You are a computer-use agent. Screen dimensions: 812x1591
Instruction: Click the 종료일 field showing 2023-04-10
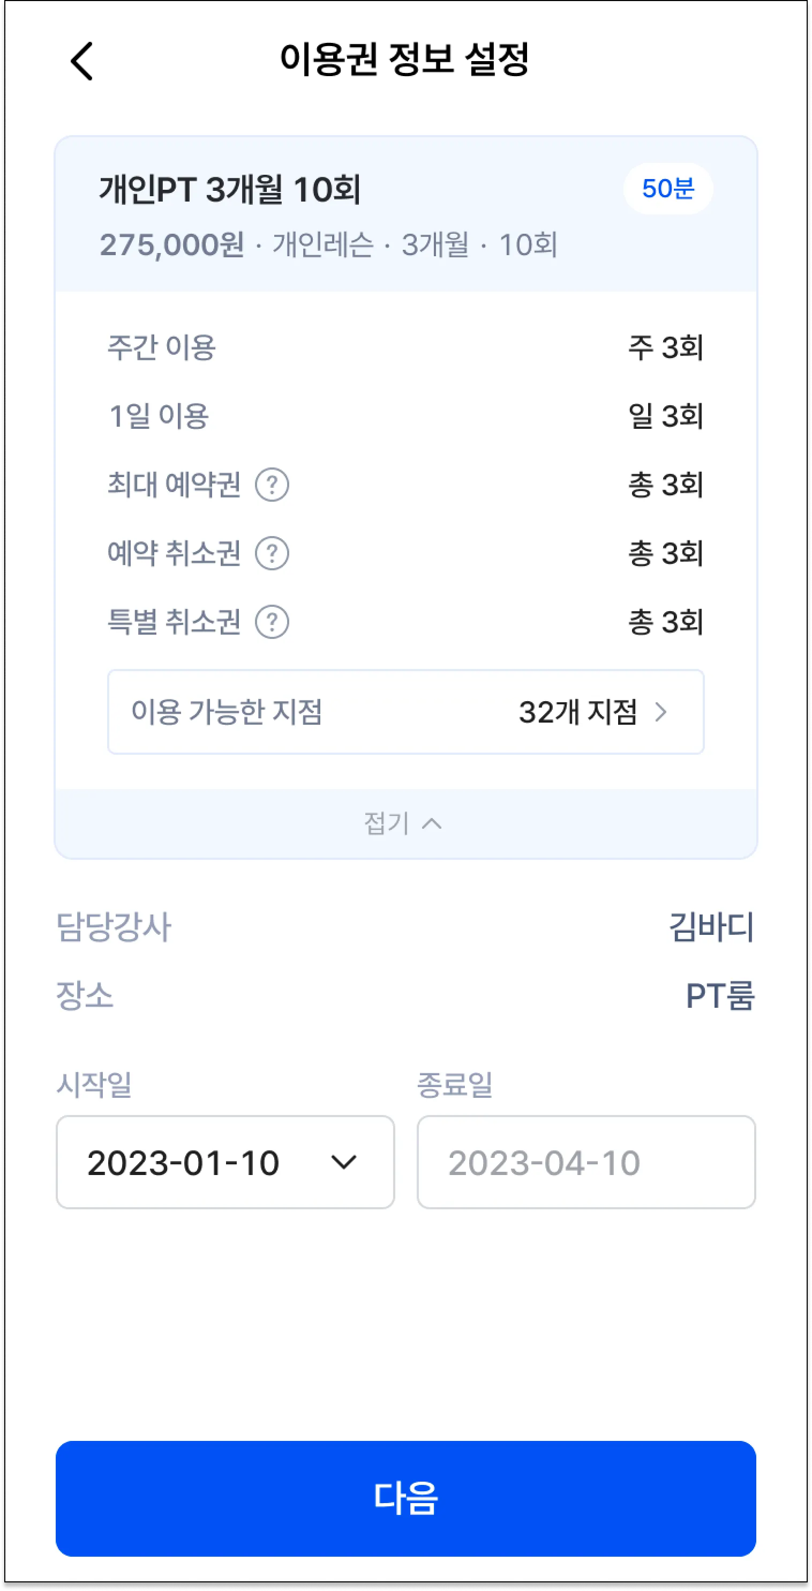tap(585, 1162)
